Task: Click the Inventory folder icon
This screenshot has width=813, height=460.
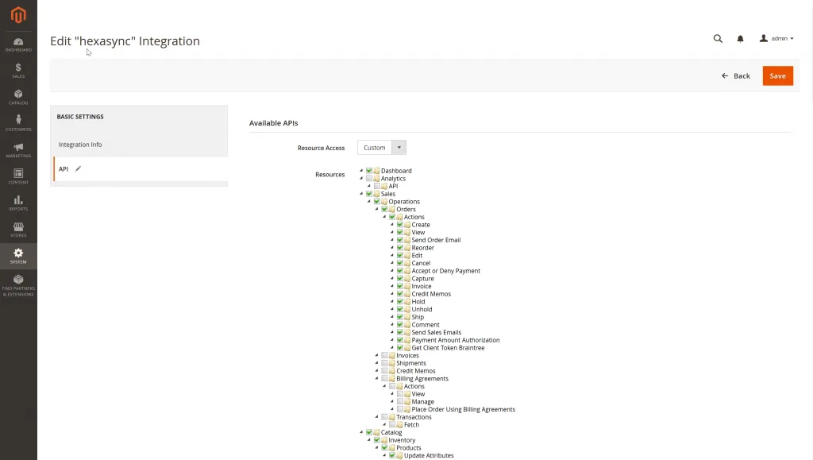Action: tap(385, 440)
